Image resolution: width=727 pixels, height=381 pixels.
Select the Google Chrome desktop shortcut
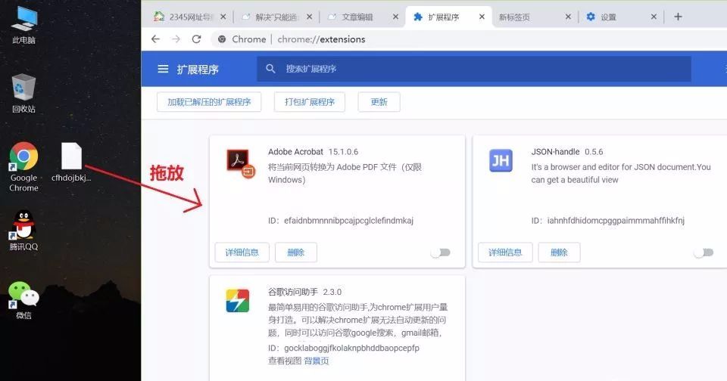23,166
